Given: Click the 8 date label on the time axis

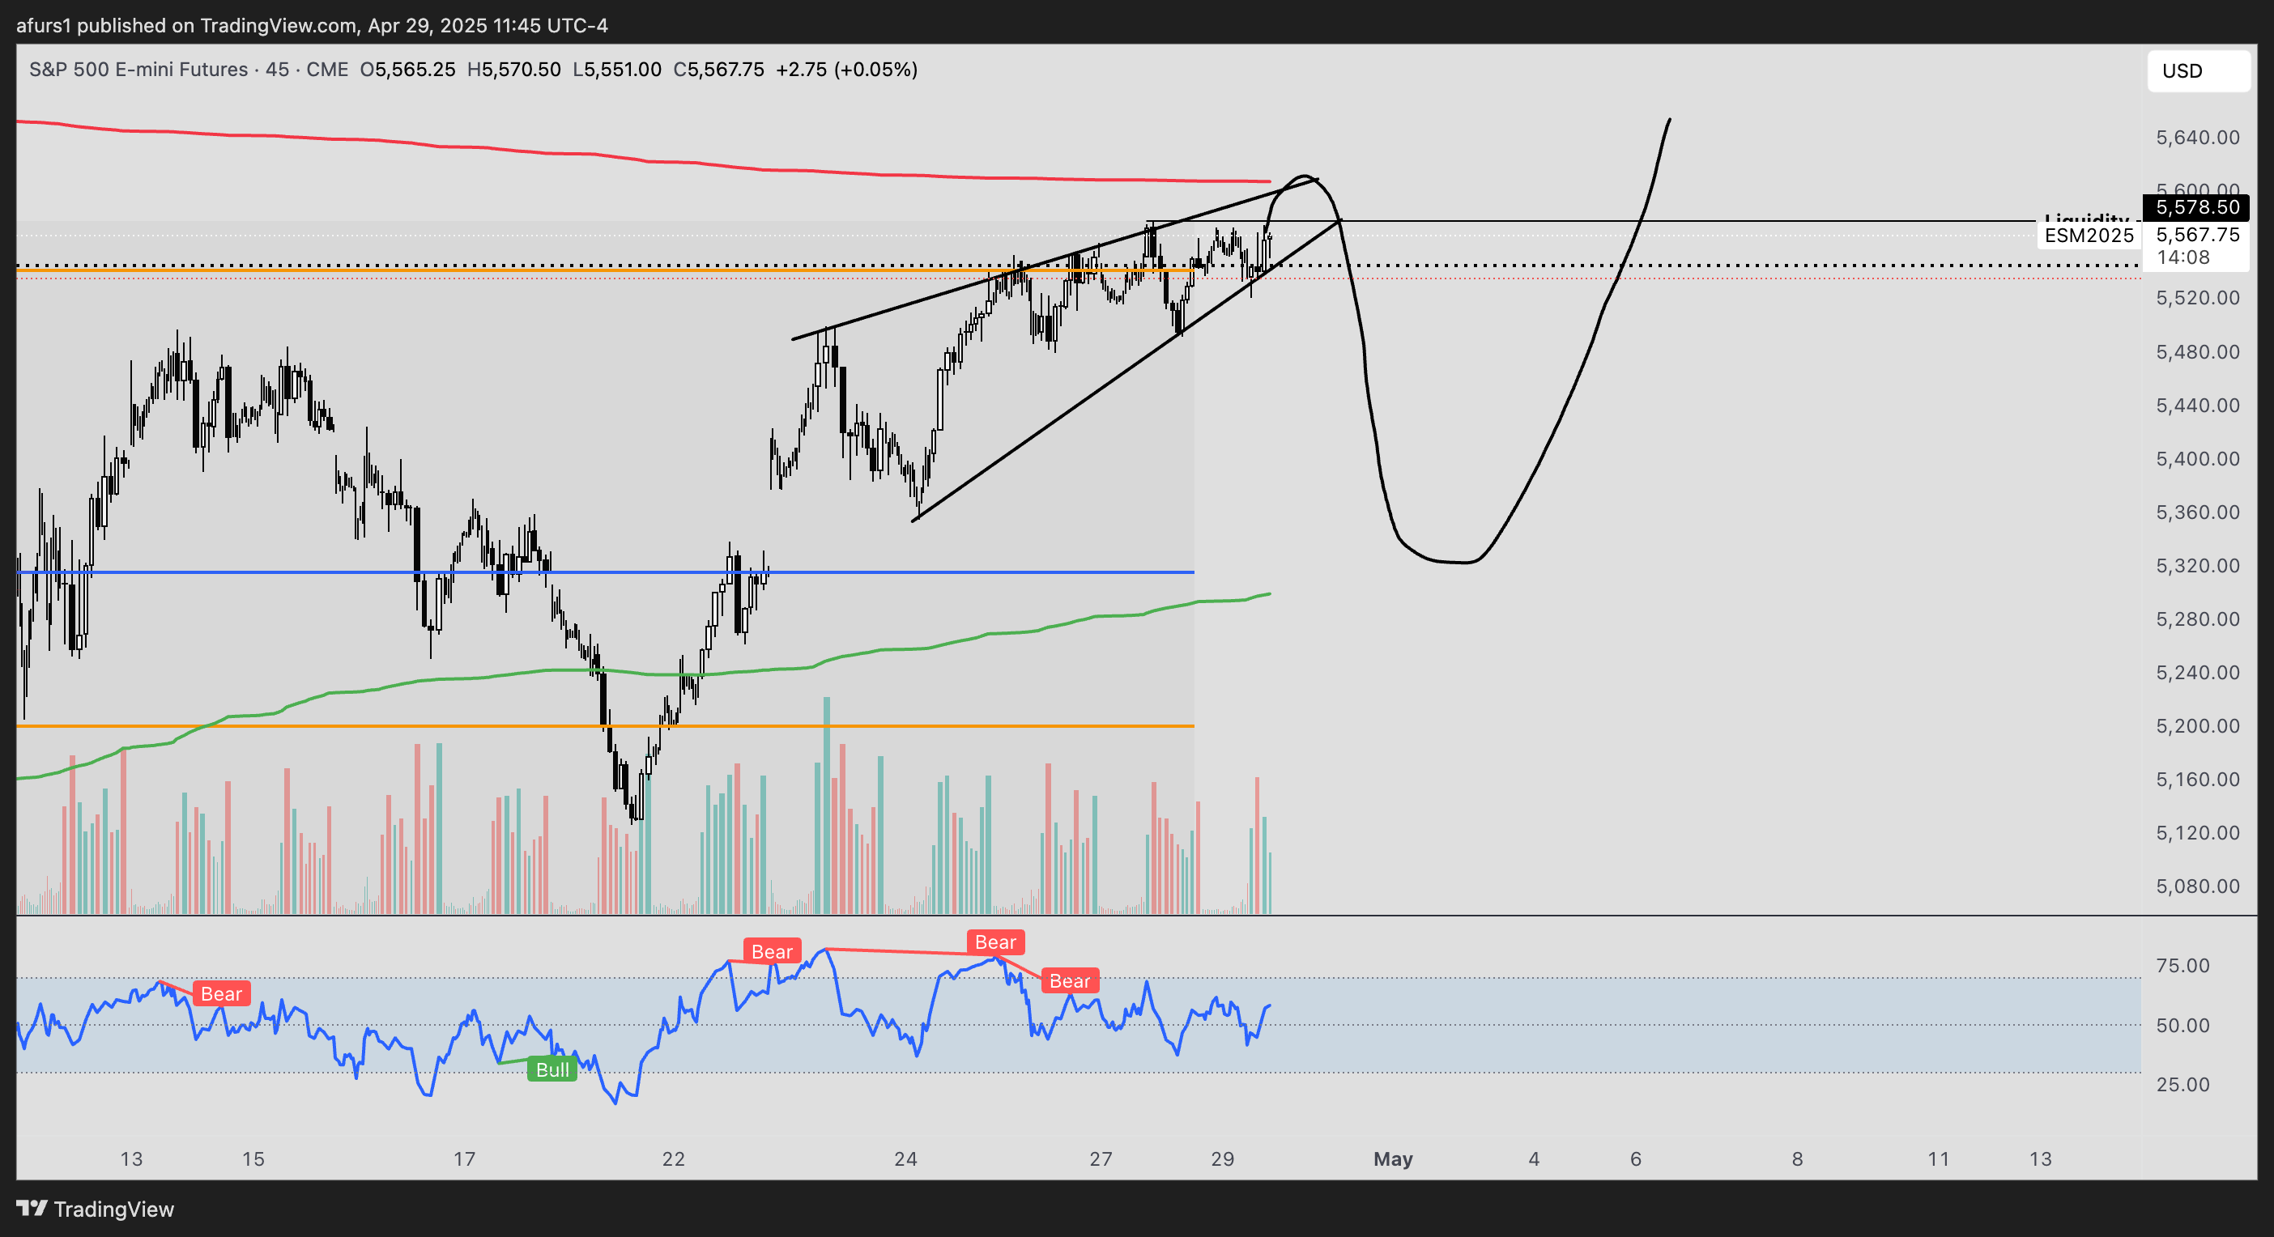Looking at the screenshot, I should click(1797, 1159).
